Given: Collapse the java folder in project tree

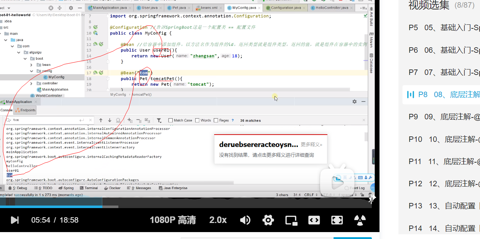Looking at the screenshot, I should [6, 40].
